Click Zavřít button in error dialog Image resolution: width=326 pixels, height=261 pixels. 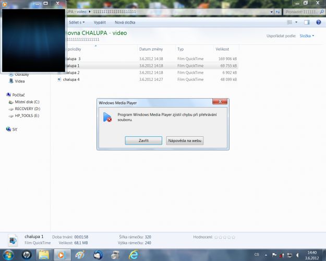143,140
